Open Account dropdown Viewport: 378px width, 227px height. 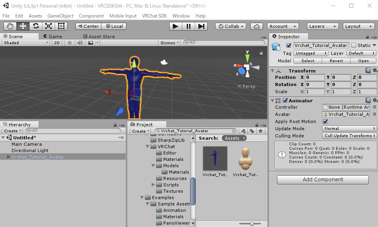coord(283,26)
